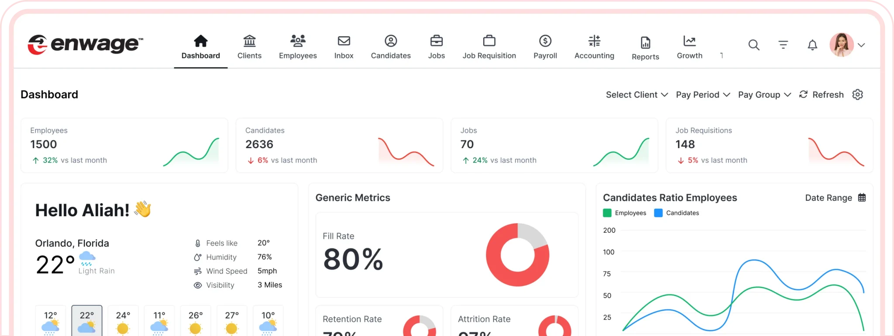Go to Accounting section icon
Image resolution: width=894 pixels, height=336 pixels.
point(594,41)
